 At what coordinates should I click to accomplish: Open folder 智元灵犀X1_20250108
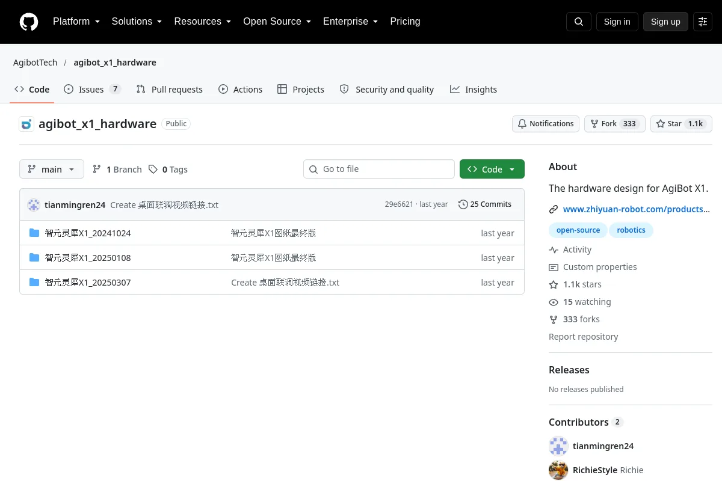(88, 258)
